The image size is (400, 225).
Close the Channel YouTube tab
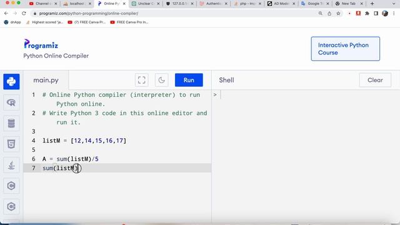click(x=56, y=4)
